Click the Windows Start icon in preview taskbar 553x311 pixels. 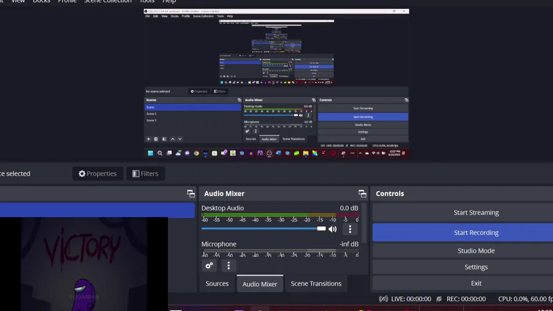[151, 153]
